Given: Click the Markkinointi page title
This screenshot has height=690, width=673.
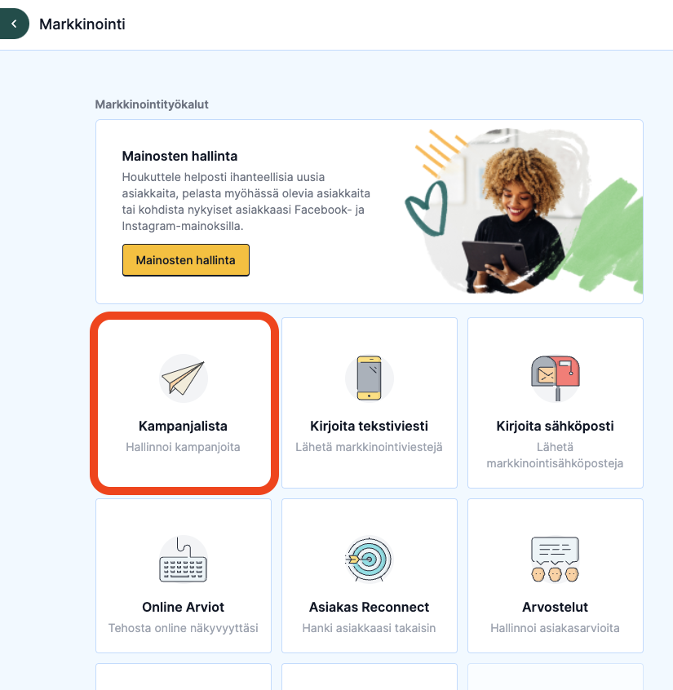Looking at the screenshot, I should coord(82,24).
